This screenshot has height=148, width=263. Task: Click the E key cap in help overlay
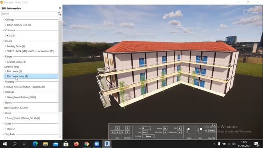point(127,128)
